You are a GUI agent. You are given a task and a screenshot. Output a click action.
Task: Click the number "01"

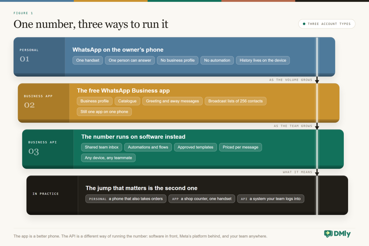coord(25,59)
